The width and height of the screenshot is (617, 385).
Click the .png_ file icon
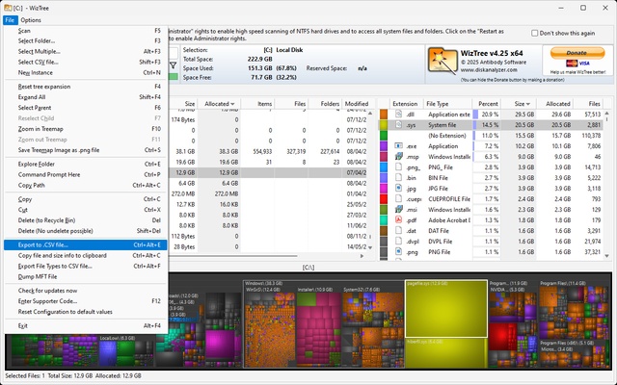(x=398, y=167)
